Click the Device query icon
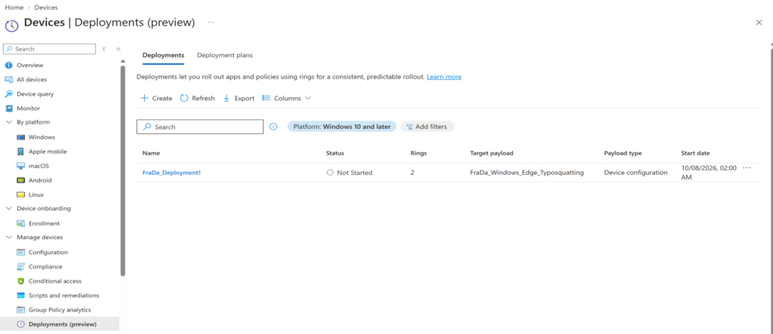The height and width of the screenshot is (334, 773). [x=8, y=93]
